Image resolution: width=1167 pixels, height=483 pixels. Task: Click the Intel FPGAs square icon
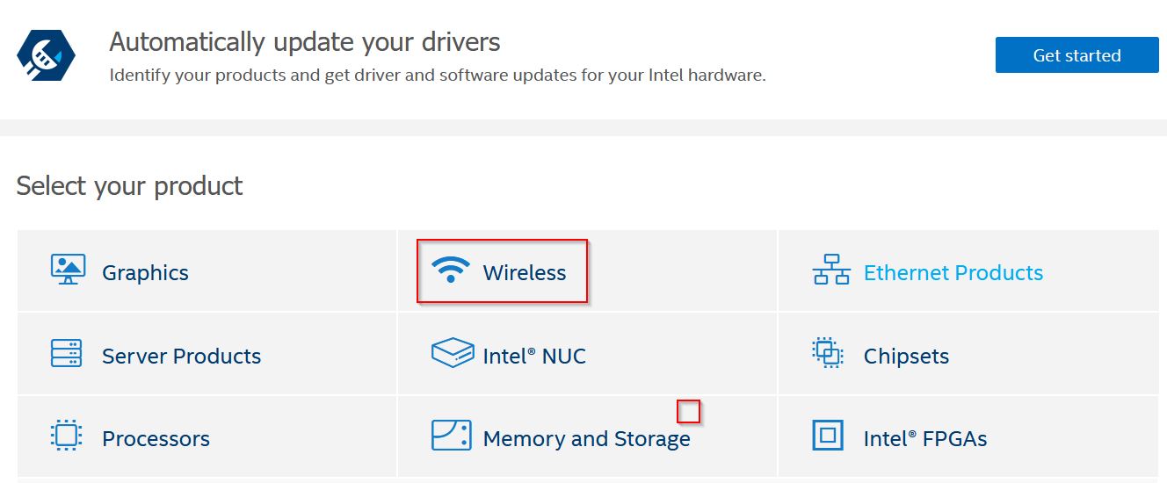tap(828, 435)
